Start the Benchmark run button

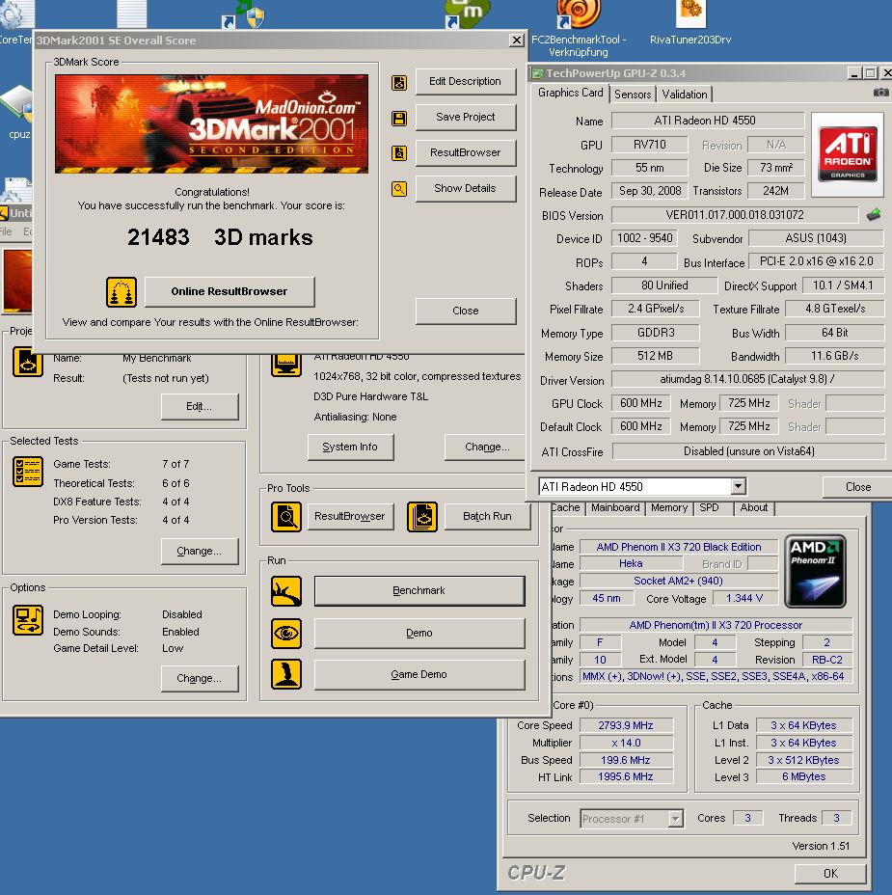(419, 591)
